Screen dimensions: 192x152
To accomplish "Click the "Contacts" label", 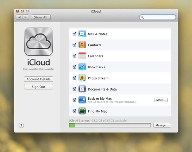I will 95,45.
